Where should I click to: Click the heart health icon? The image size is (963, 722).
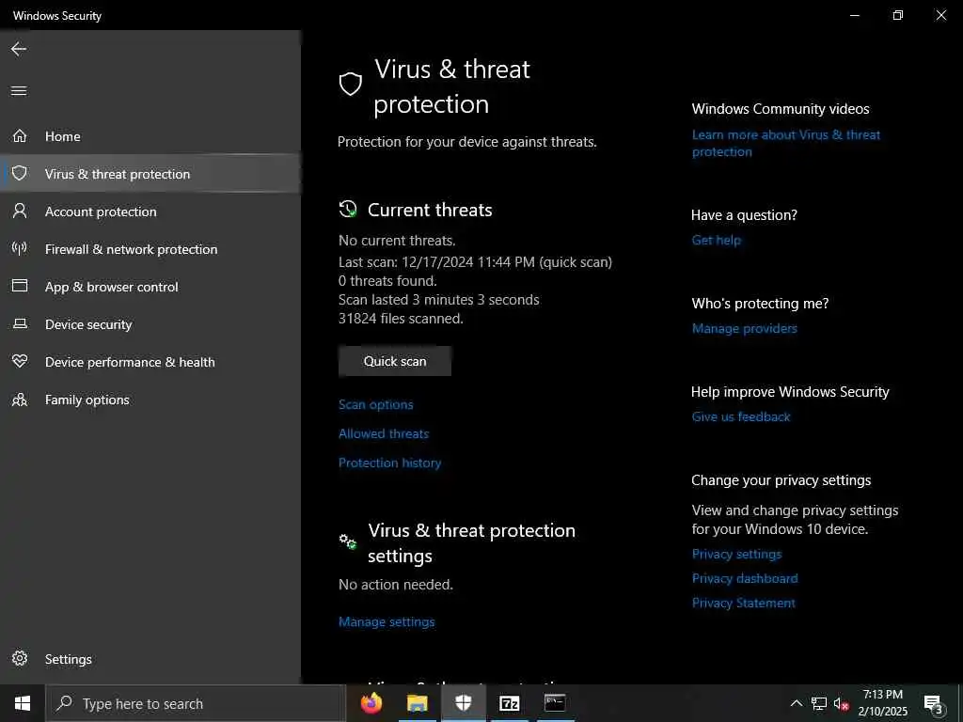click(x=20, y=361)
